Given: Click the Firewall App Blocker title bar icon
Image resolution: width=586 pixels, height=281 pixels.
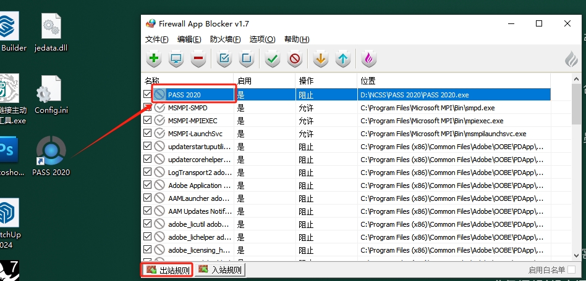Looking at the screenshot, I should pos(151,23).
